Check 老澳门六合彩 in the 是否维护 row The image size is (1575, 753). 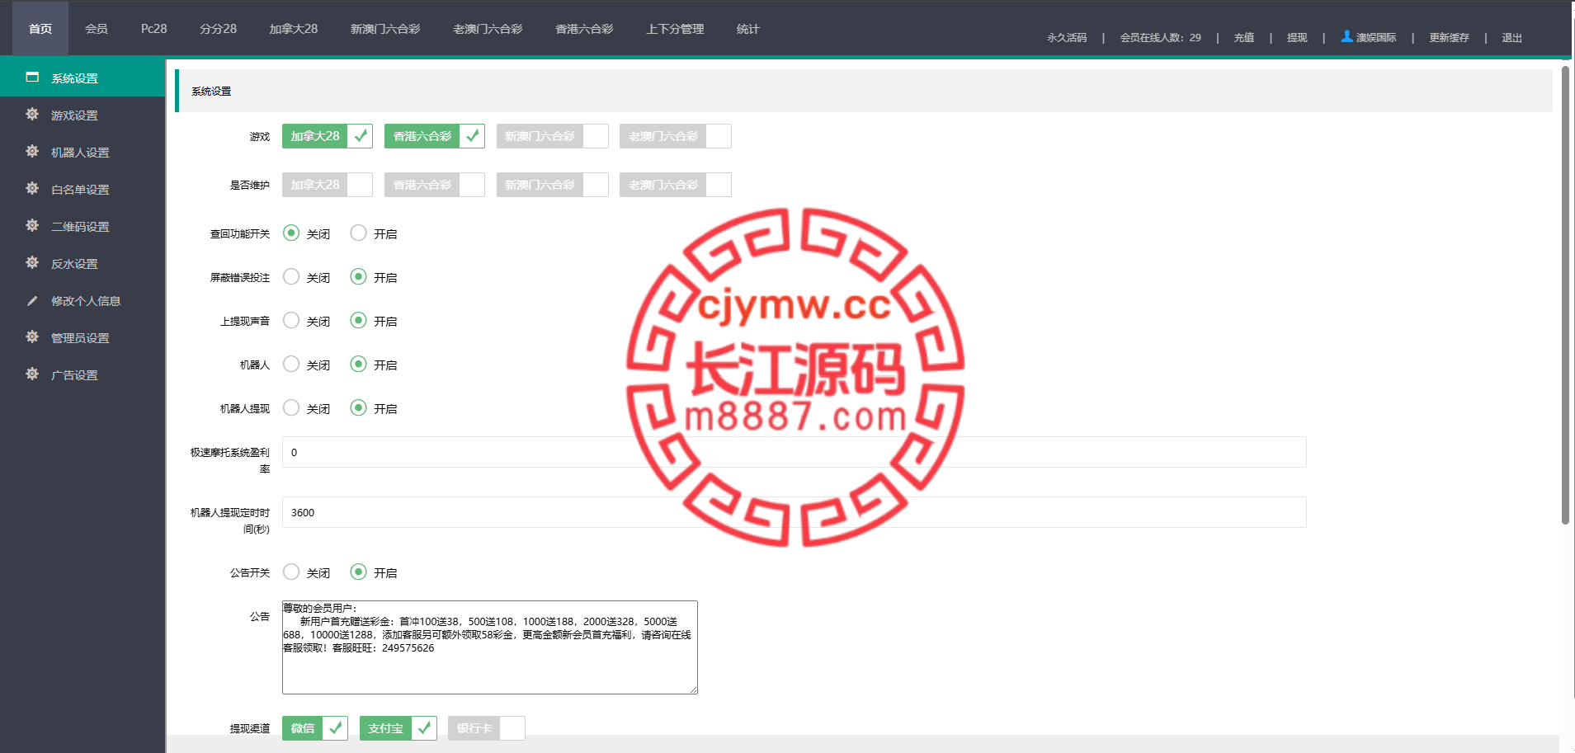tap(676, 185)
